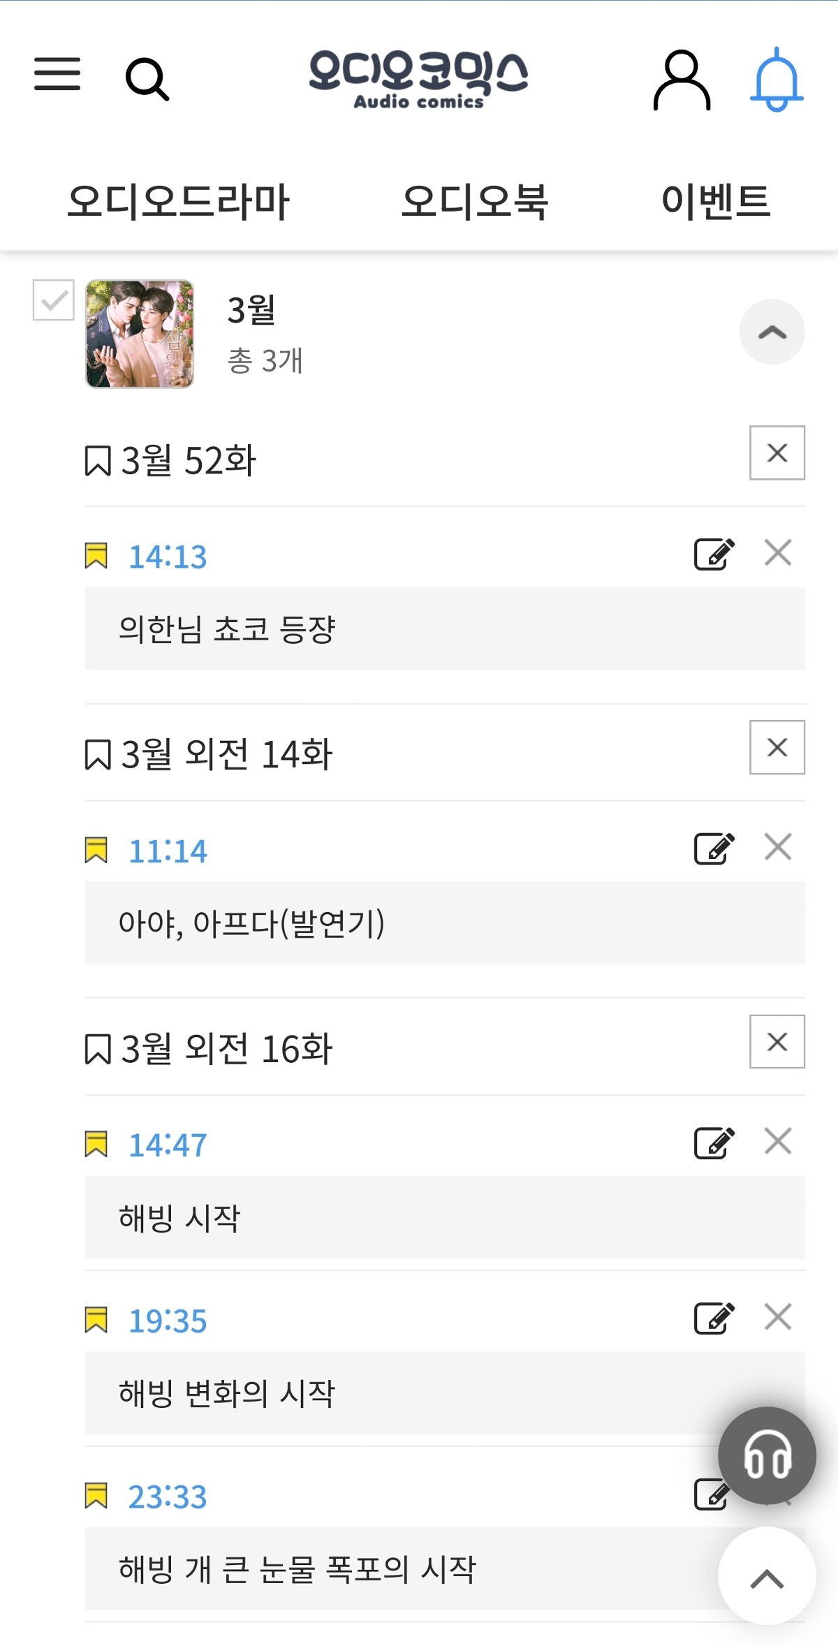Edit the 19:35 bookmark memo
Viewport: 838px width, 1646px height.
(714, 1318)
